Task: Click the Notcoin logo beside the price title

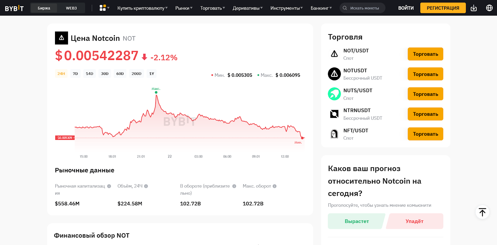Action: pos(62,38)
